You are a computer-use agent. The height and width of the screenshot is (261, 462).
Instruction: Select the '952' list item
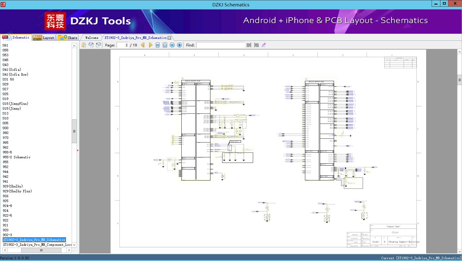click(x=5, y=167)
